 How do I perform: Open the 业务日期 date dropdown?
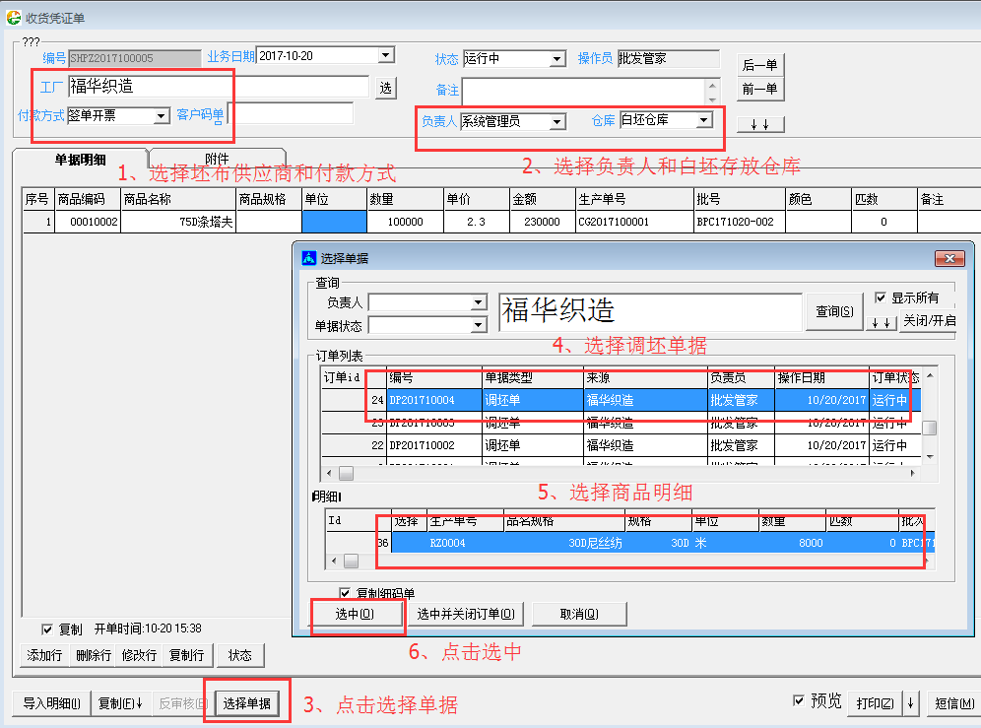[x=386, y=55]
